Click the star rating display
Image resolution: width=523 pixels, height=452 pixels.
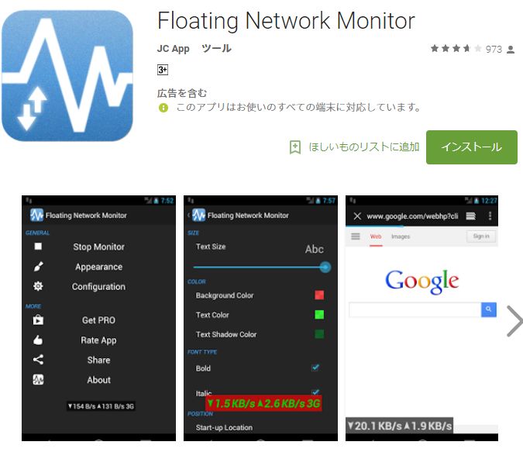coord(456,49)
